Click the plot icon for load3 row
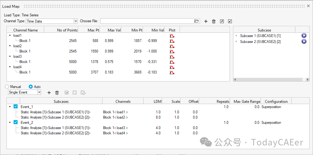 (x=172, y=57)
